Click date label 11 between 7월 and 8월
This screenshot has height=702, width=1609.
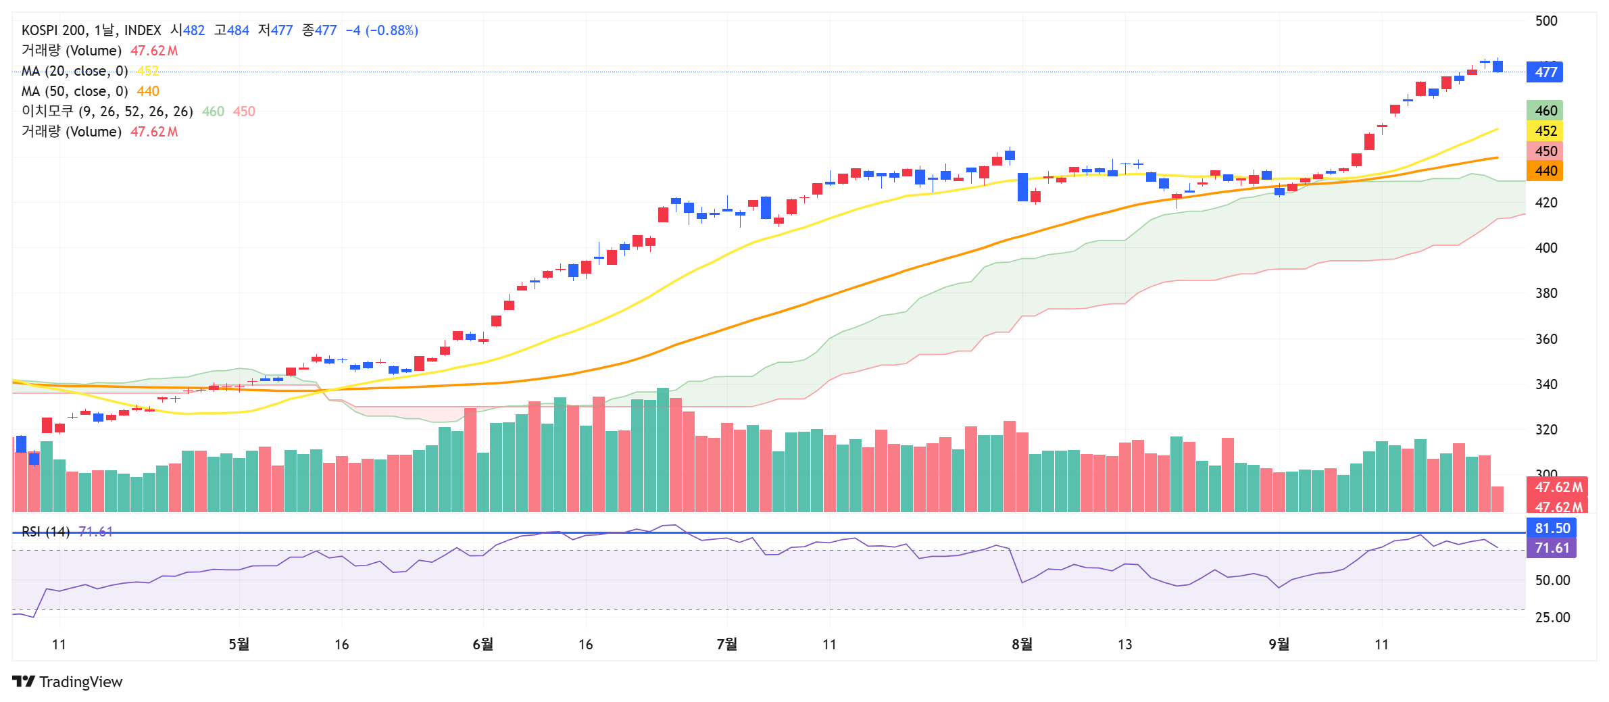click(x=830, y=645)
